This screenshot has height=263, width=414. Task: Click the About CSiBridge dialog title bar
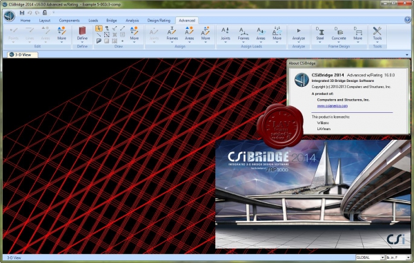348,63
